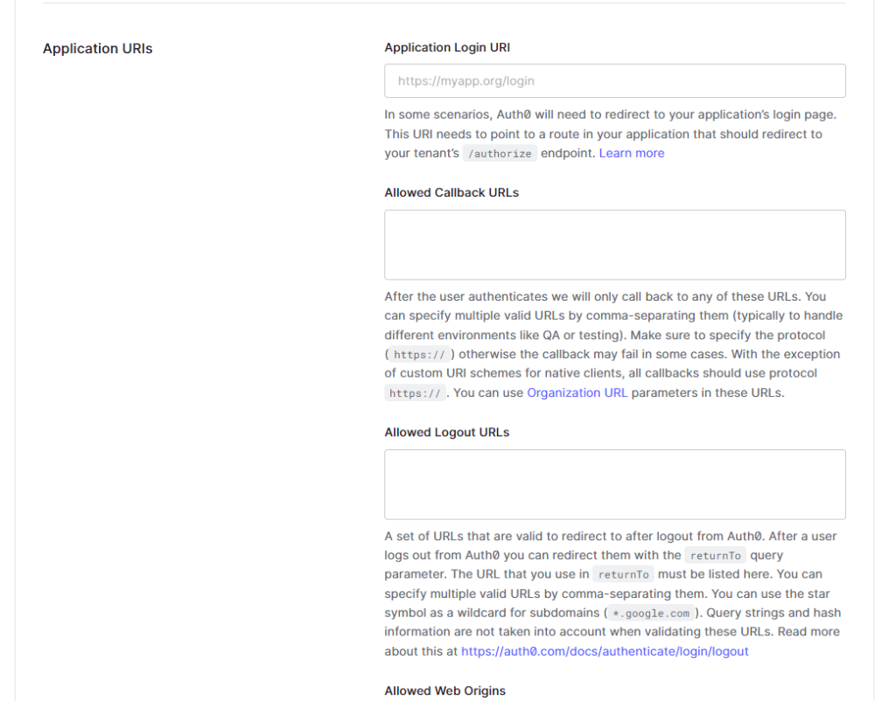Follow the Organization URL link
Viewport: 896px width, 701px height.
pyautogui.click(x=577, y=392)
